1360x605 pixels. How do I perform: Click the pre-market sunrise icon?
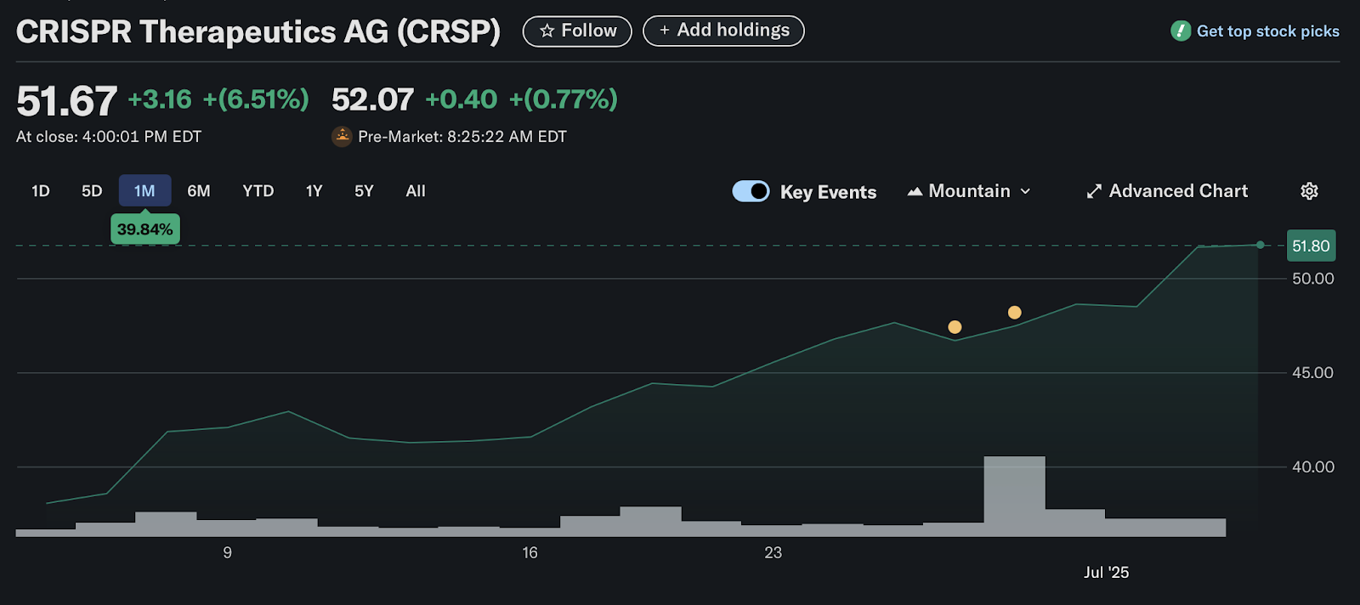342,136
